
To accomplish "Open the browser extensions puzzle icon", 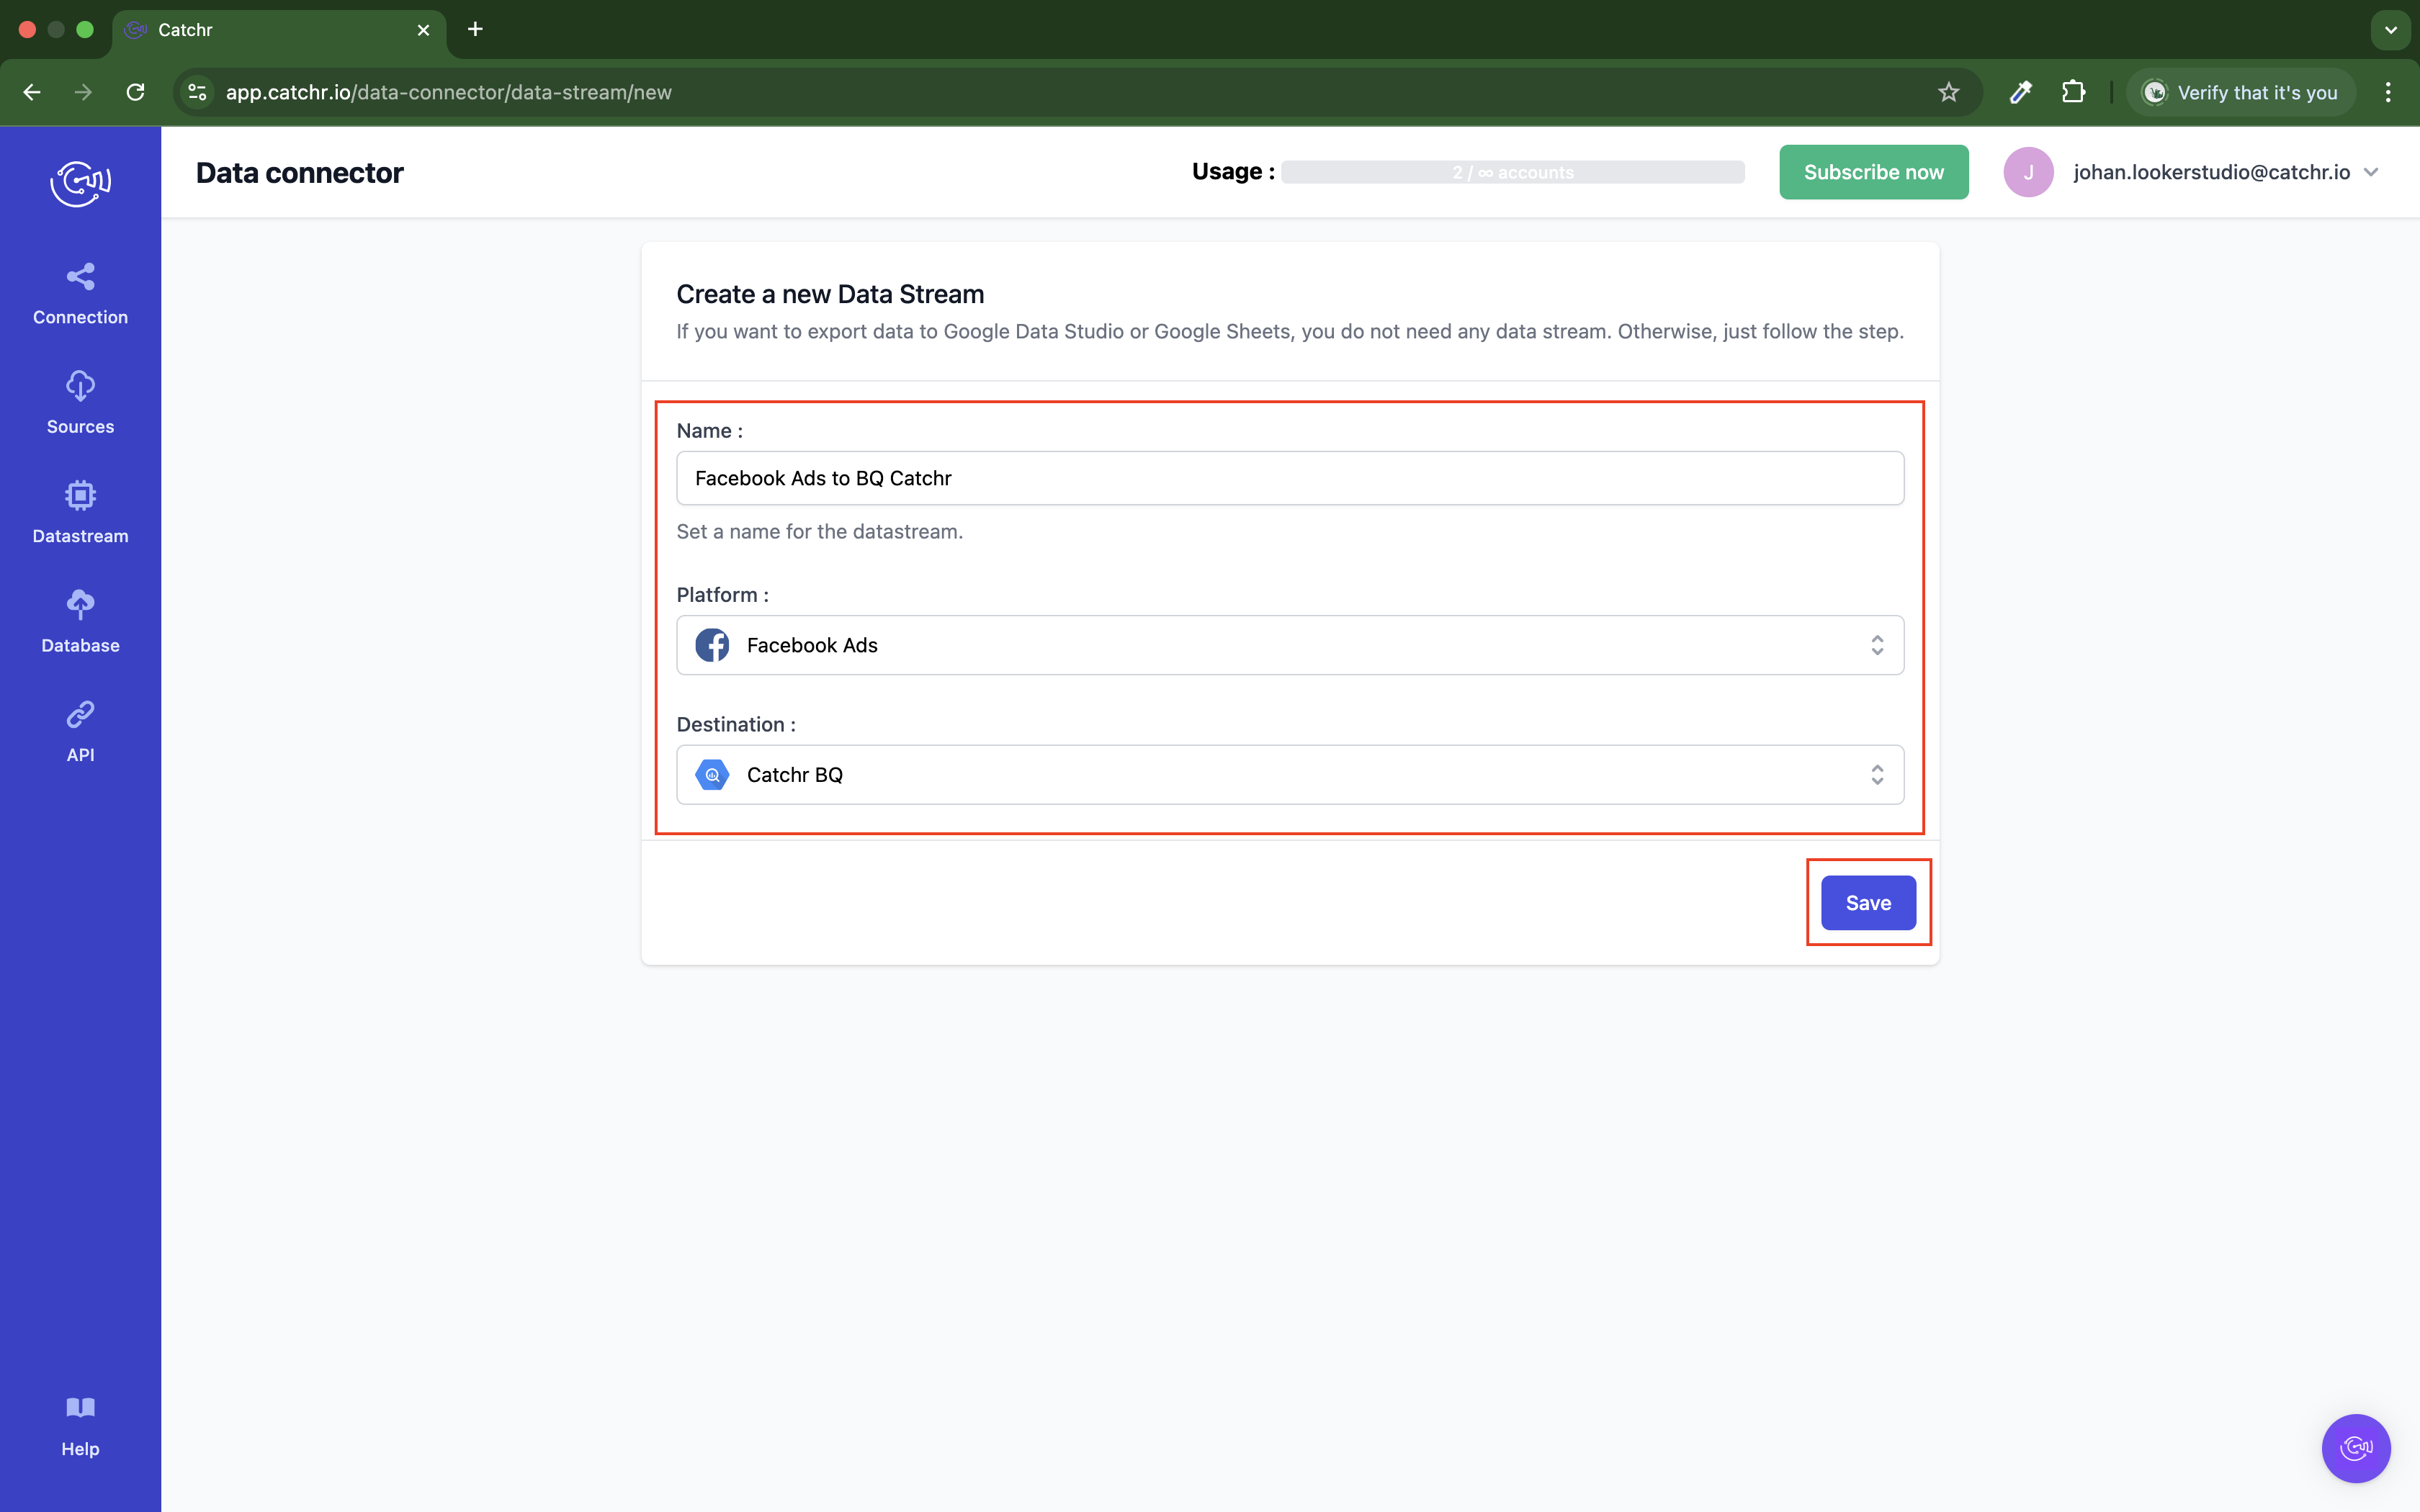I will [2073, 92].
